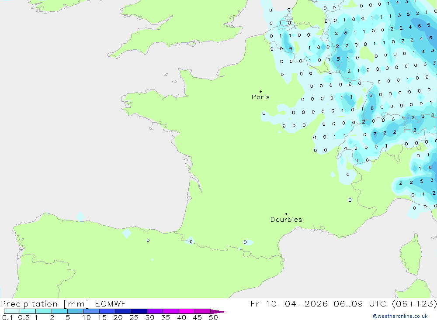Click the '06..09 UTC' time range
The image size is (437, 320).
[359, 303]
